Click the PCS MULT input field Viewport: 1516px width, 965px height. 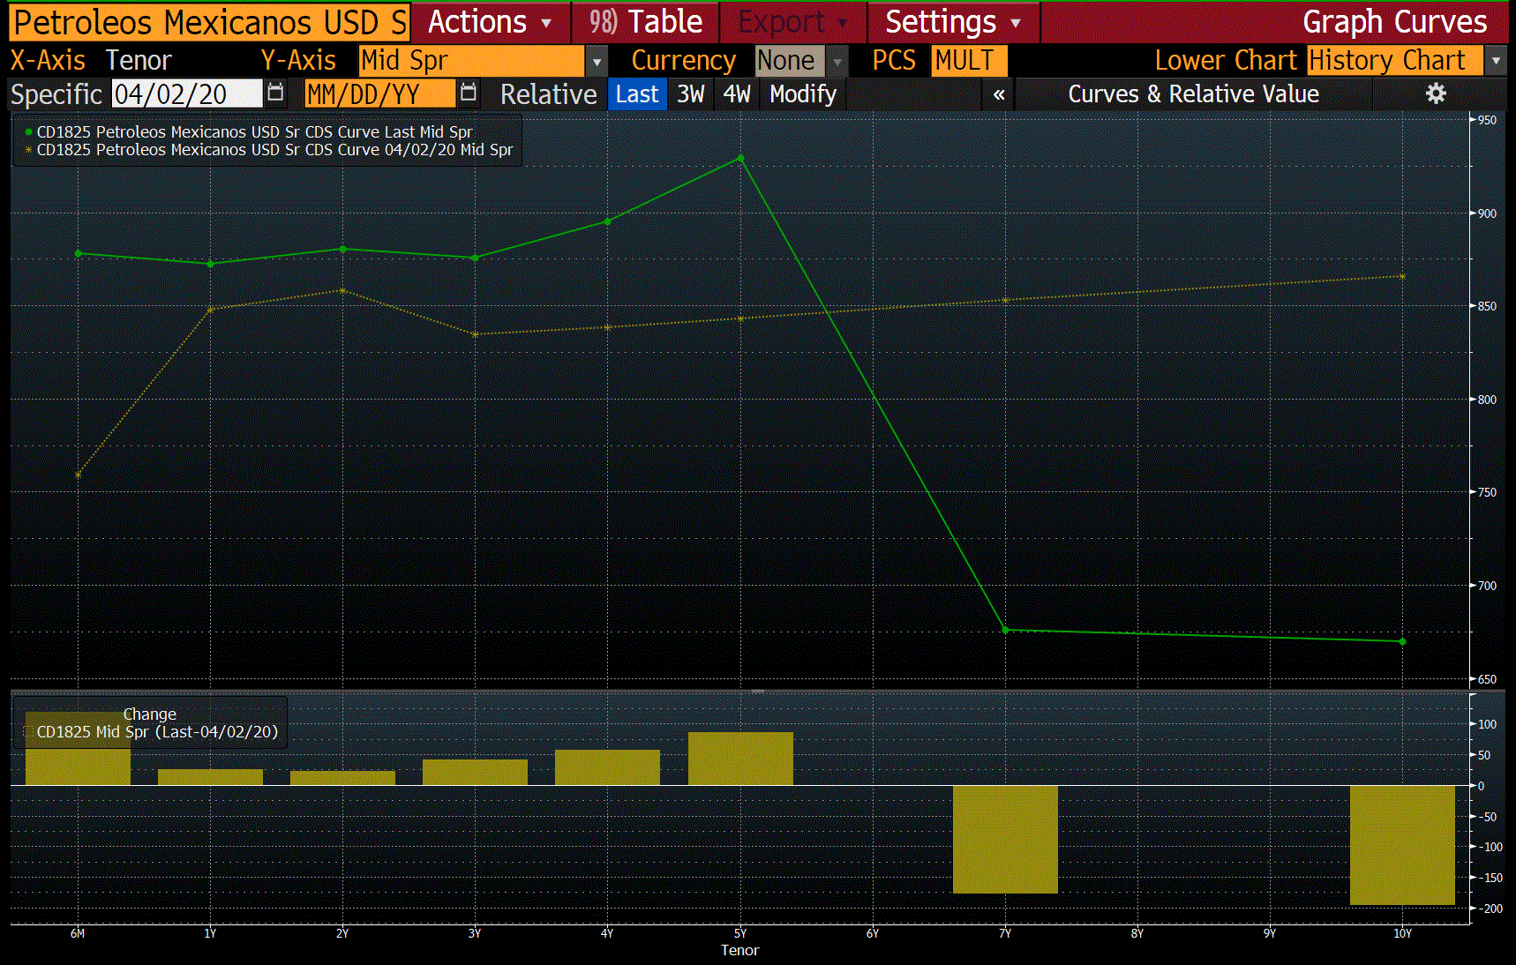968,61
